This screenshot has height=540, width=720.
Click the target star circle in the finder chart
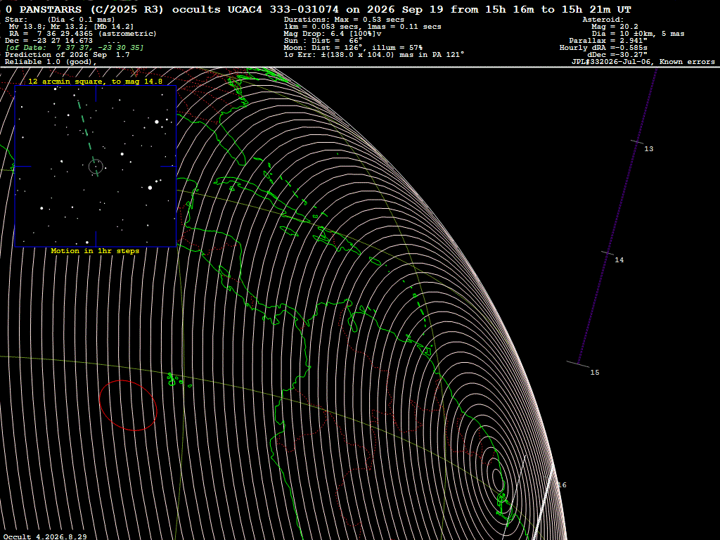[x=96, y=166]
